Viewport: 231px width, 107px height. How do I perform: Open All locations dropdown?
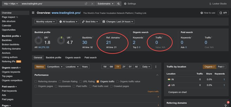click(68, 22)
